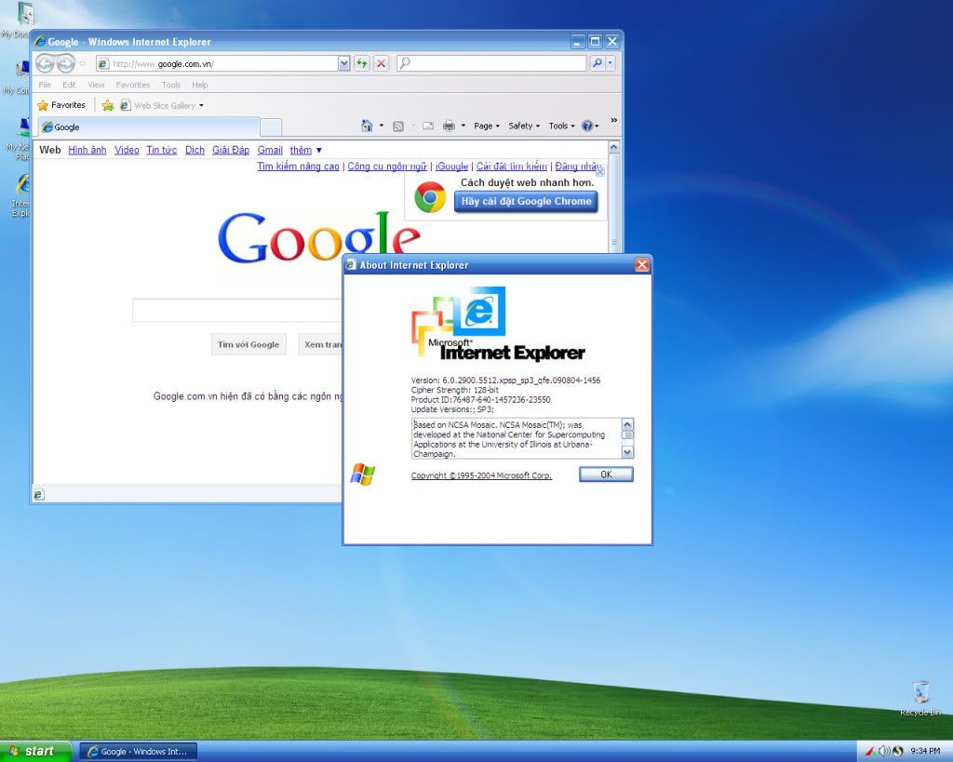Open the Video link on Google
This screenshot has height=762, width=953.
(x=127, y=150)
